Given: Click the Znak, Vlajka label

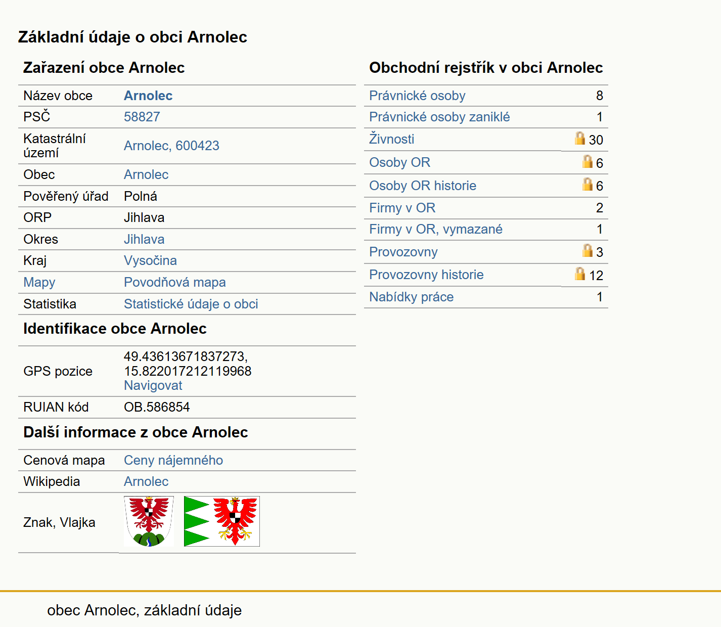Looking at the screenshot, I should pos(59,522).
